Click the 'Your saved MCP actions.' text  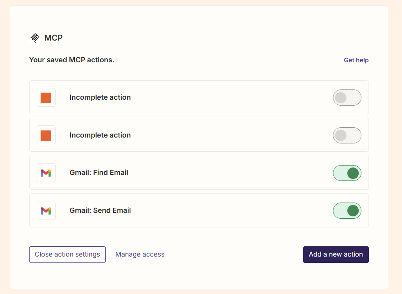[x=71, y=60]
